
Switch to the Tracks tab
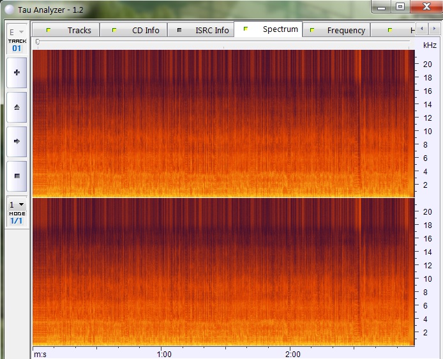pyautogui.click(x=71, y=30)
